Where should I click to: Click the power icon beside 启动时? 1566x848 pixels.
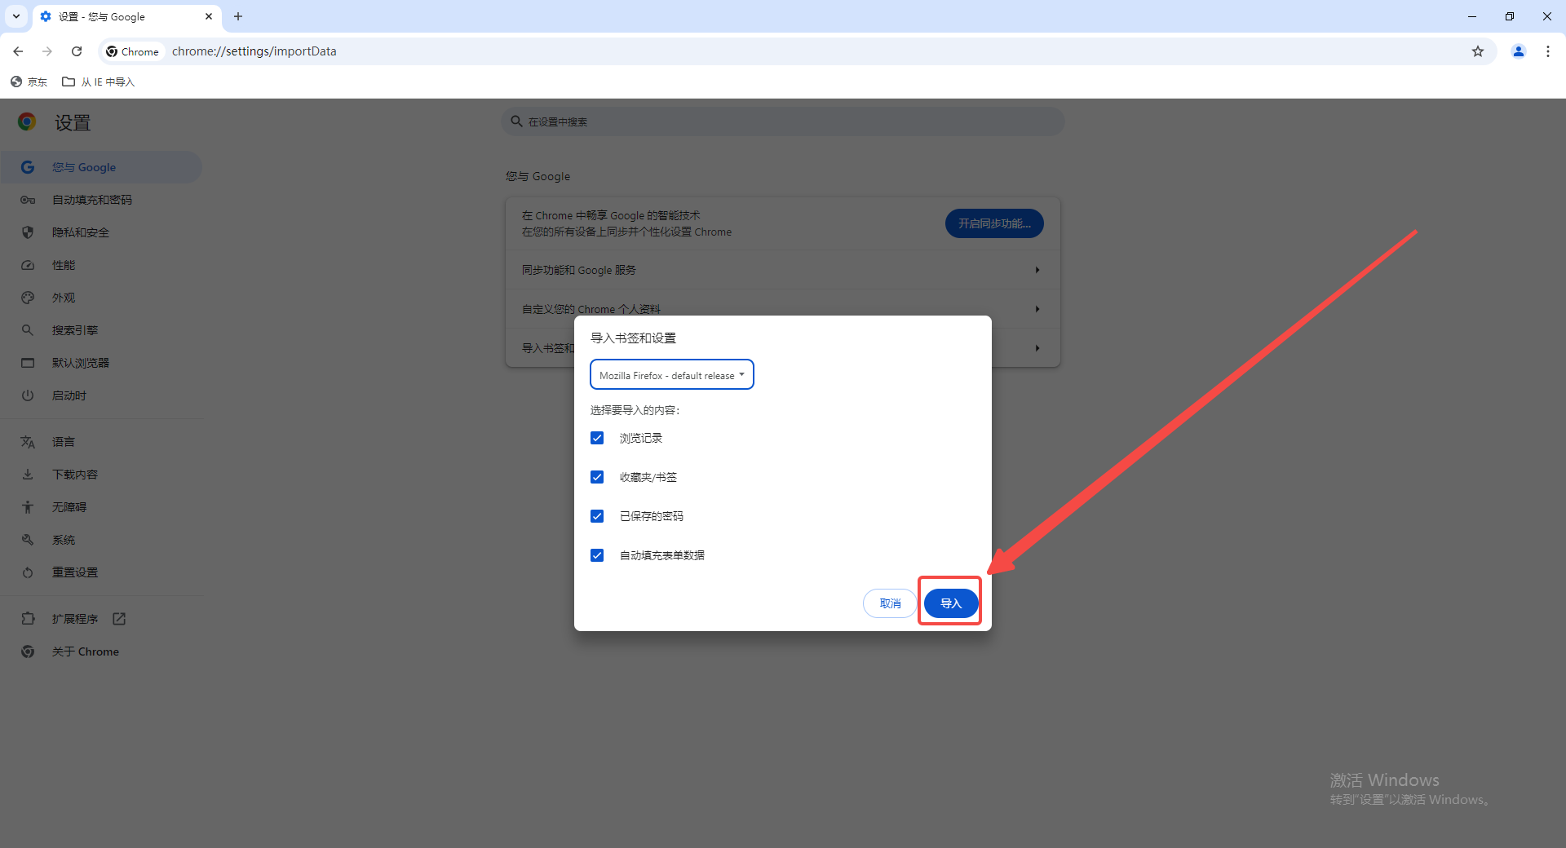point(28,395)
